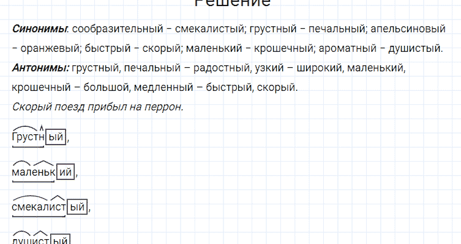Click the partially visible word "душистый" at bottom

40,240
